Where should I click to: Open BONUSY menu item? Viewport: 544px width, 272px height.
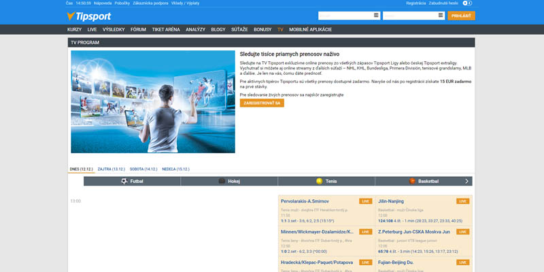click(262, 29)
